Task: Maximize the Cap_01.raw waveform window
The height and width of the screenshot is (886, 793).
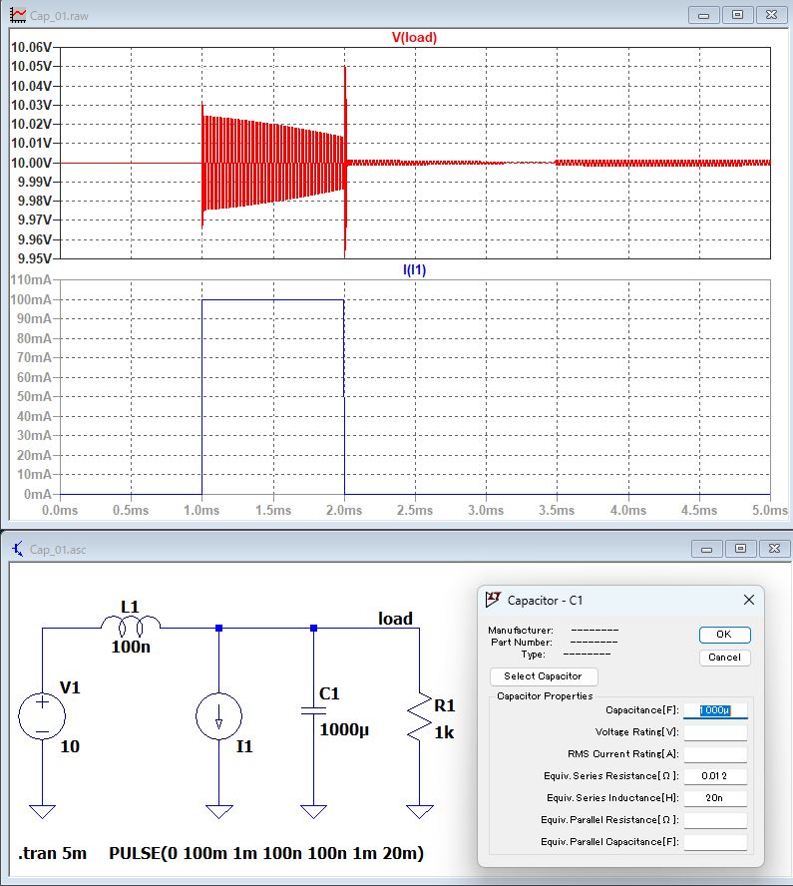Action: tap(737, 15)
